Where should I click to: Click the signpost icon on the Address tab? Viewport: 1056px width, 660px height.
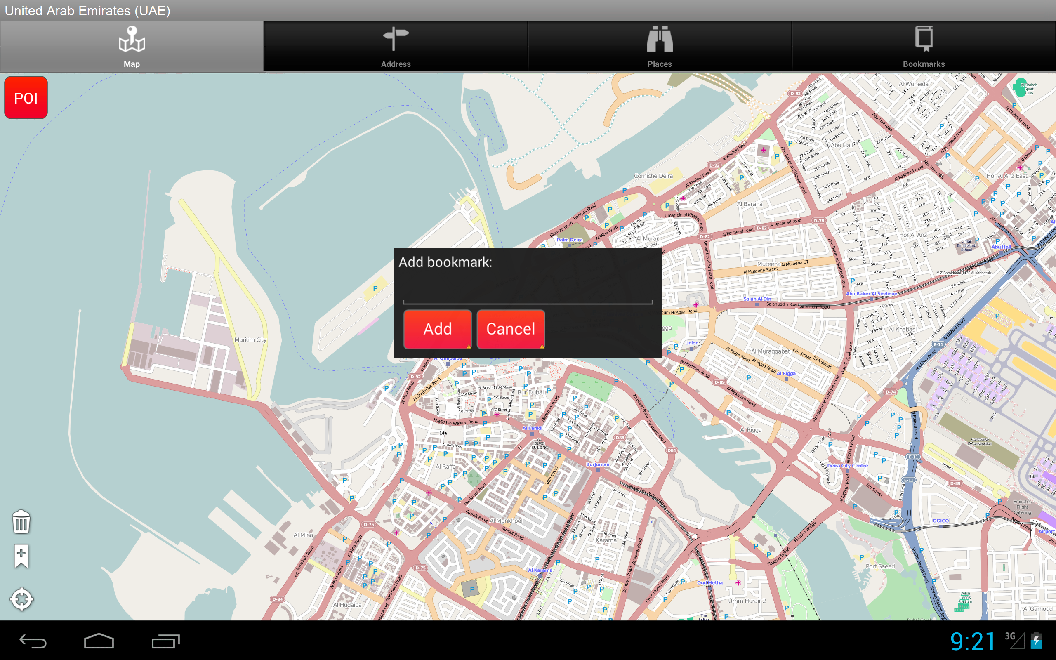point(396,38)
